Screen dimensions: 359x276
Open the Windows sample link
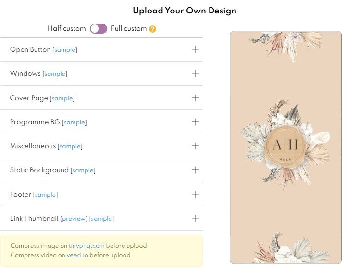(x=55, y=74)
